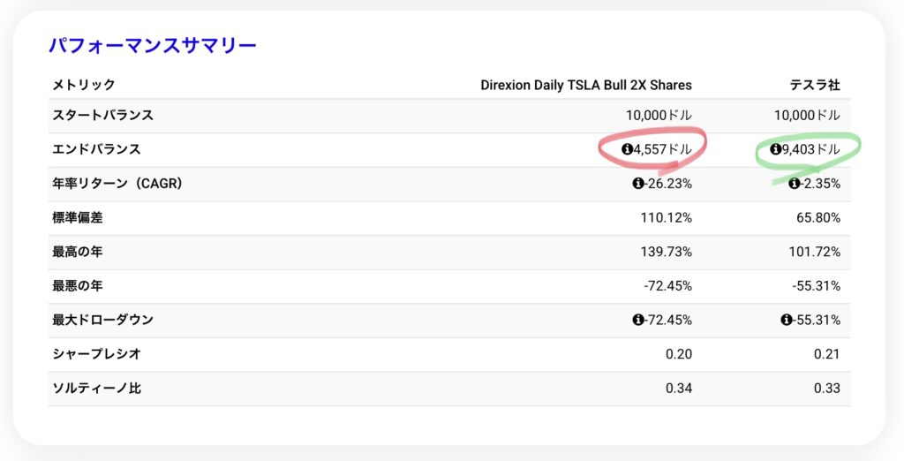Viewport: 904px width, 461px height.
Task: Click info icon beside 9,403ドル end balance
Action: pos(775,149)
